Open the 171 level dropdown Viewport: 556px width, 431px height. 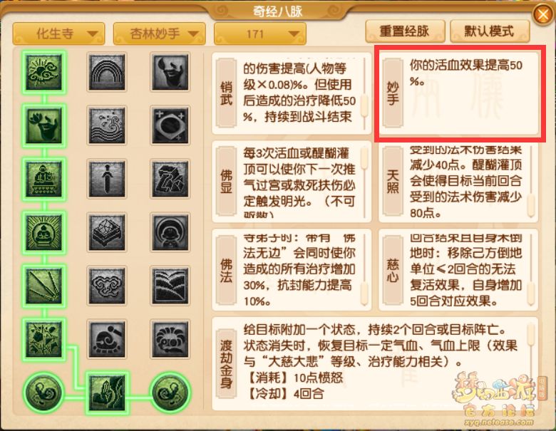[x=260, y=33]
